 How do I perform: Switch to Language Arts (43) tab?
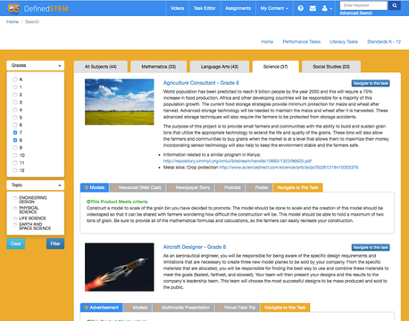click(220, 67)
